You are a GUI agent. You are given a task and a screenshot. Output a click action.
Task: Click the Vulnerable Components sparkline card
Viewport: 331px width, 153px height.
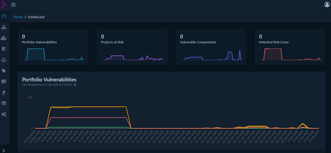(x=211, y=47)
